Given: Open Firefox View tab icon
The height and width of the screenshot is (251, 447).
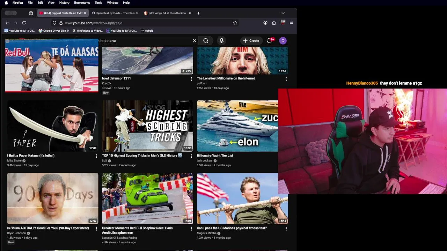Looking at the screenshot, I should pyautogui.click(x=31, y=13).
